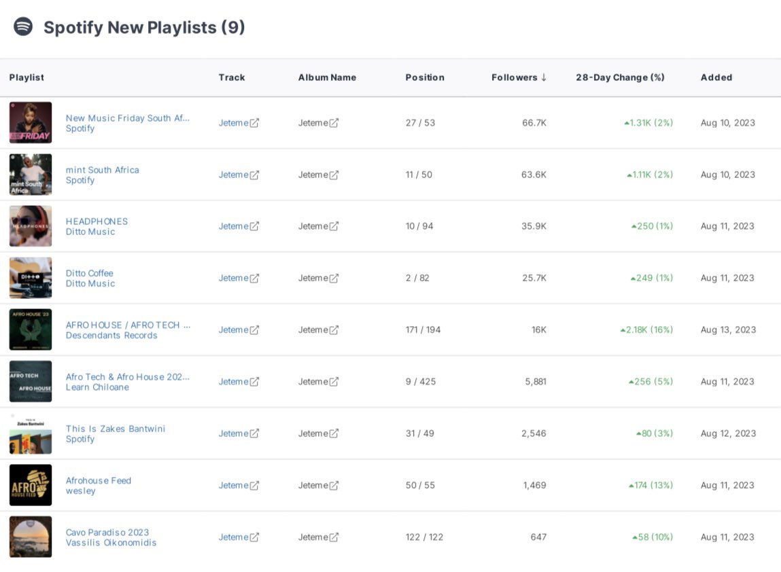
Task: Click the Spotify New Playlists (9) heading
Action: (145, 27)
